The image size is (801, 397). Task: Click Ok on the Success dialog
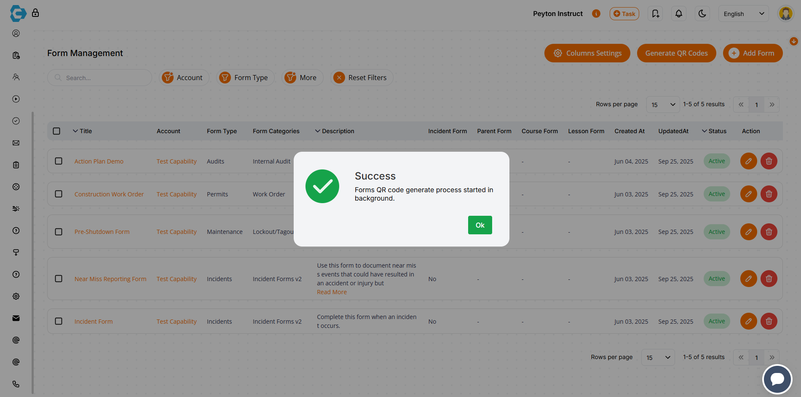coord(480,225)
